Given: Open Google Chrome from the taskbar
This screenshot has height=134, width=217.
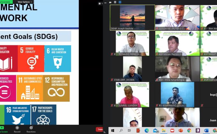Looking at the screenshot, I should click(x=189, y=130).
